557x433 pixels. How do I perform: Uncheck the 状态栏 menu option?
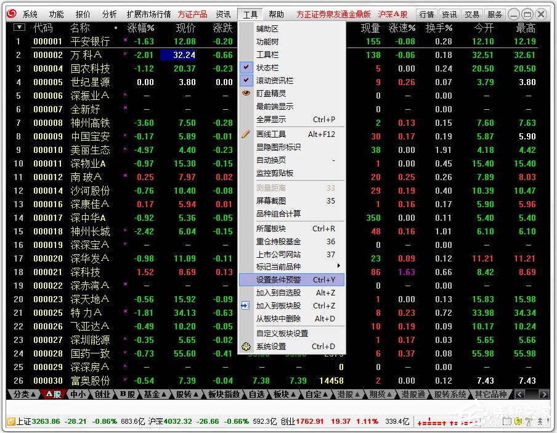292,68
